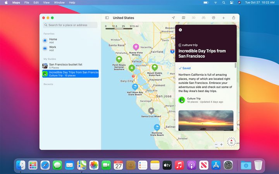The width and height of the screenshot is (279, 174).
Task: Open Safari from the Dock
Action: (x=45, y=165)
